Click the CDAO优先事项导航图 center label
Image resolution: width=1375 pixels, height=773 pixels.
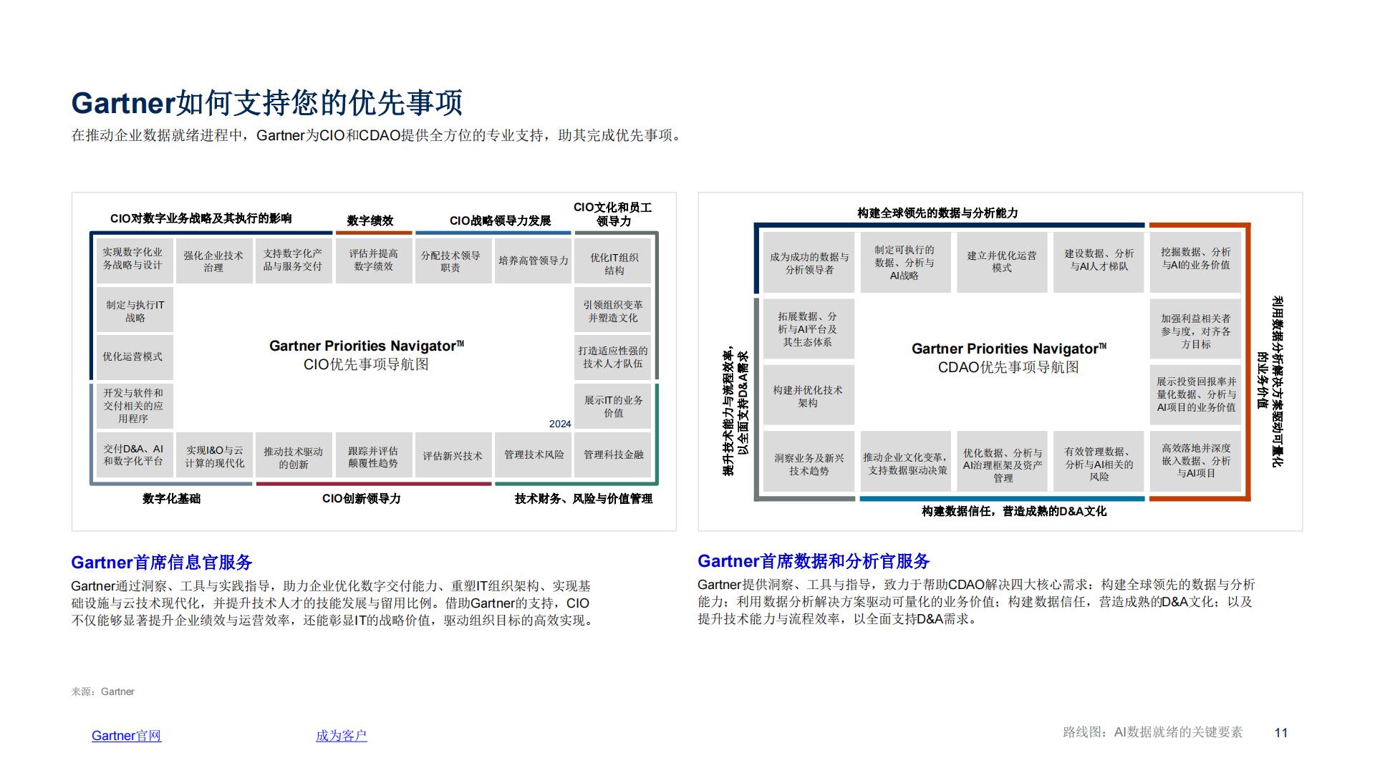point(1008,367)
